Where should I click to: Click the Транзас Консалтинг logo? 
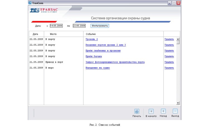coord(44,11)
